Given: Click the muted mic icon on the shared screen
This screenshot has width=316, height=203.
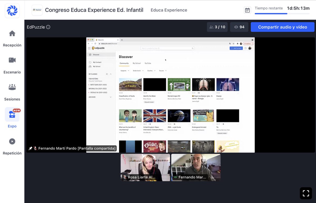Looking at the screenshot, I should 35,148.
